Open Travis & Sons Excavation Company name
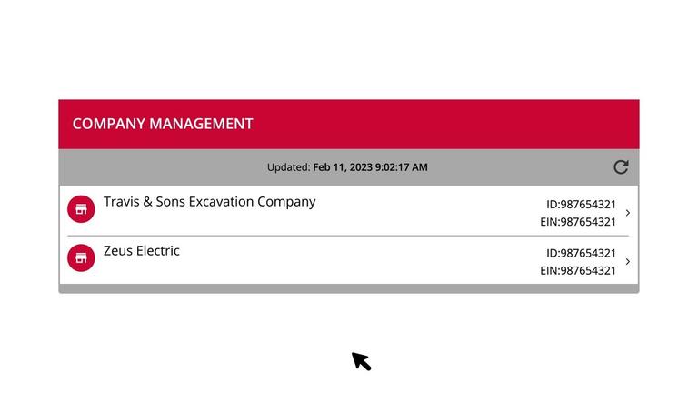Viewport: 698px width, 393px height. point(210,202)
